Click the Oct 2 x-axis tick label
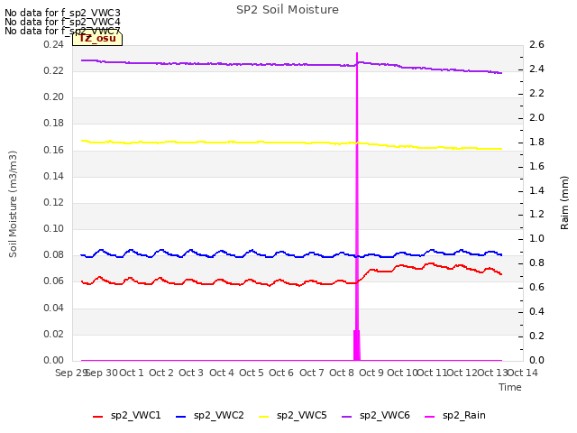This screenshot has height=433, width=577. 161,373
